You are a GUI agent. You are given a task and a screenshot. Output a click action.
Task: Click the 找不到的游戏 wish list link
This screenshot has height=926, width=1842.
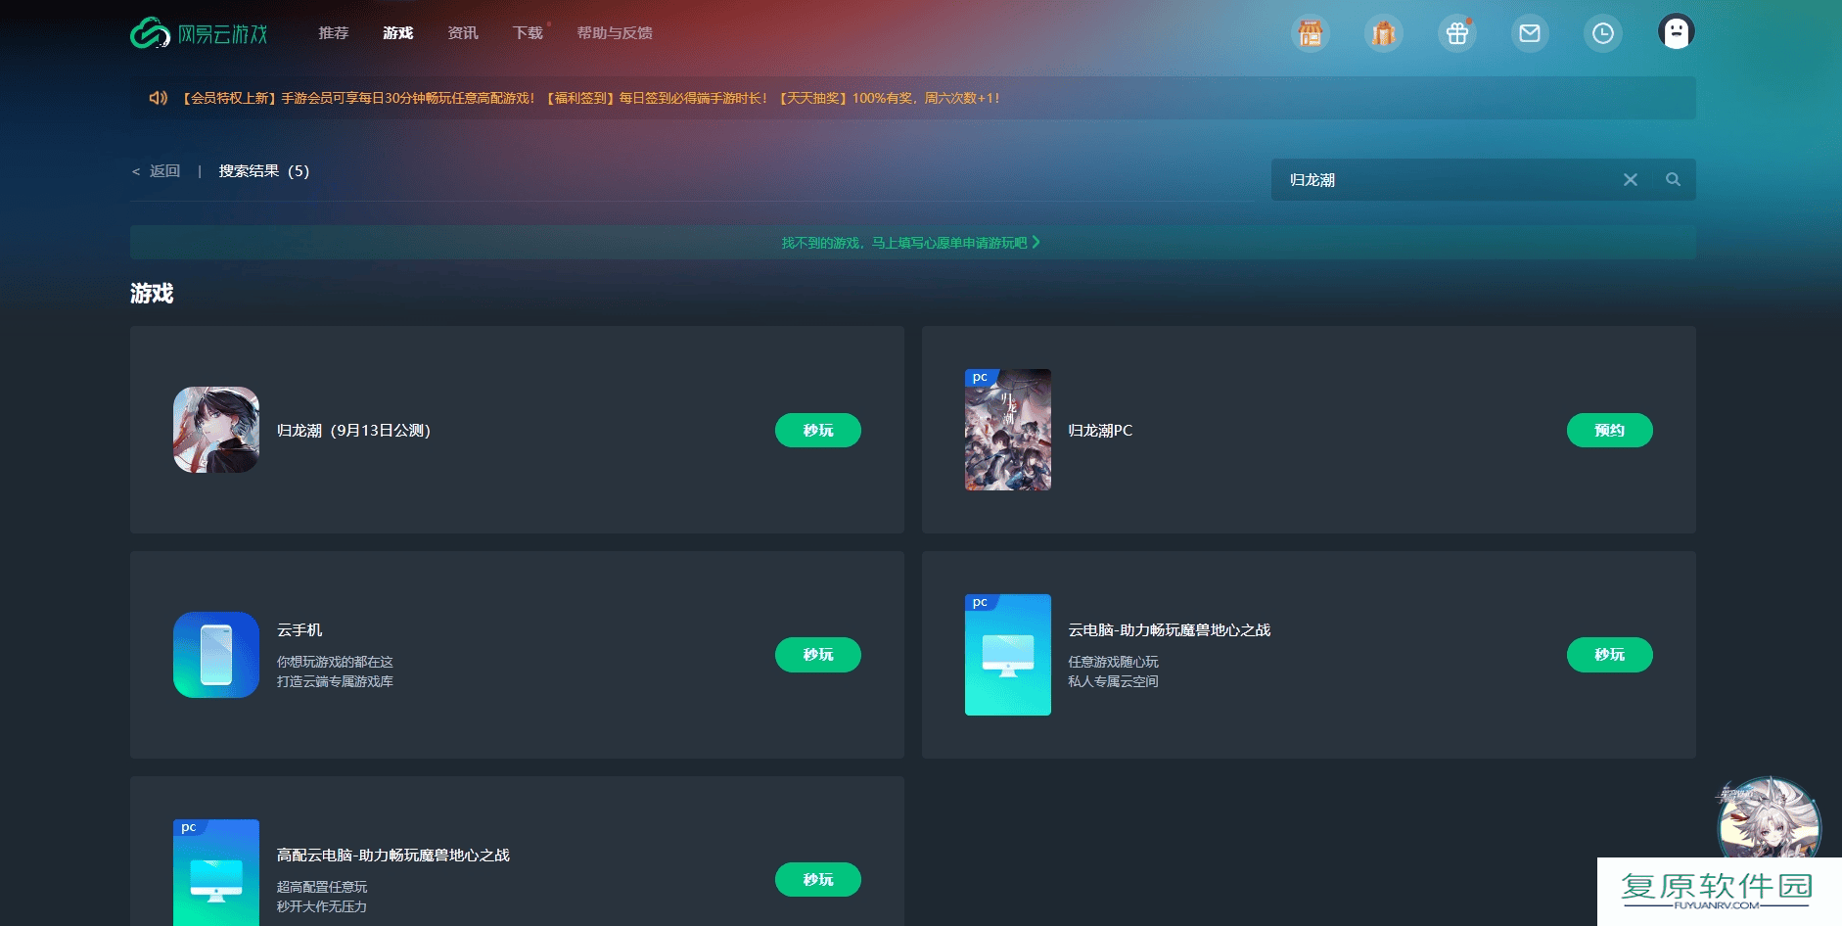coord(911,243)
